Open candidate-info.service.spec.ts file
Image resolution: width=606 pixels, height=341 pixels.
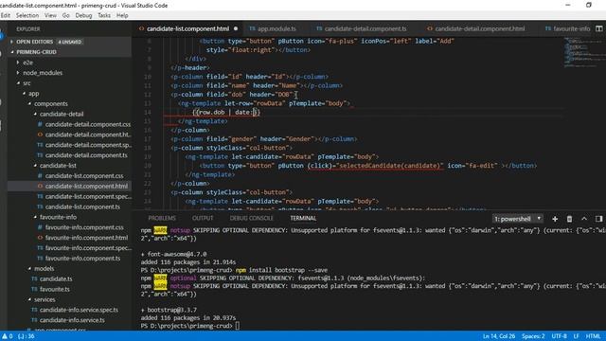coord(79,310)
